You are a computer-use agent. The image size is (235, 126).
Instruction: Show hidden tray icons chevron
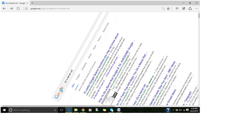click(x=173, y=110)
